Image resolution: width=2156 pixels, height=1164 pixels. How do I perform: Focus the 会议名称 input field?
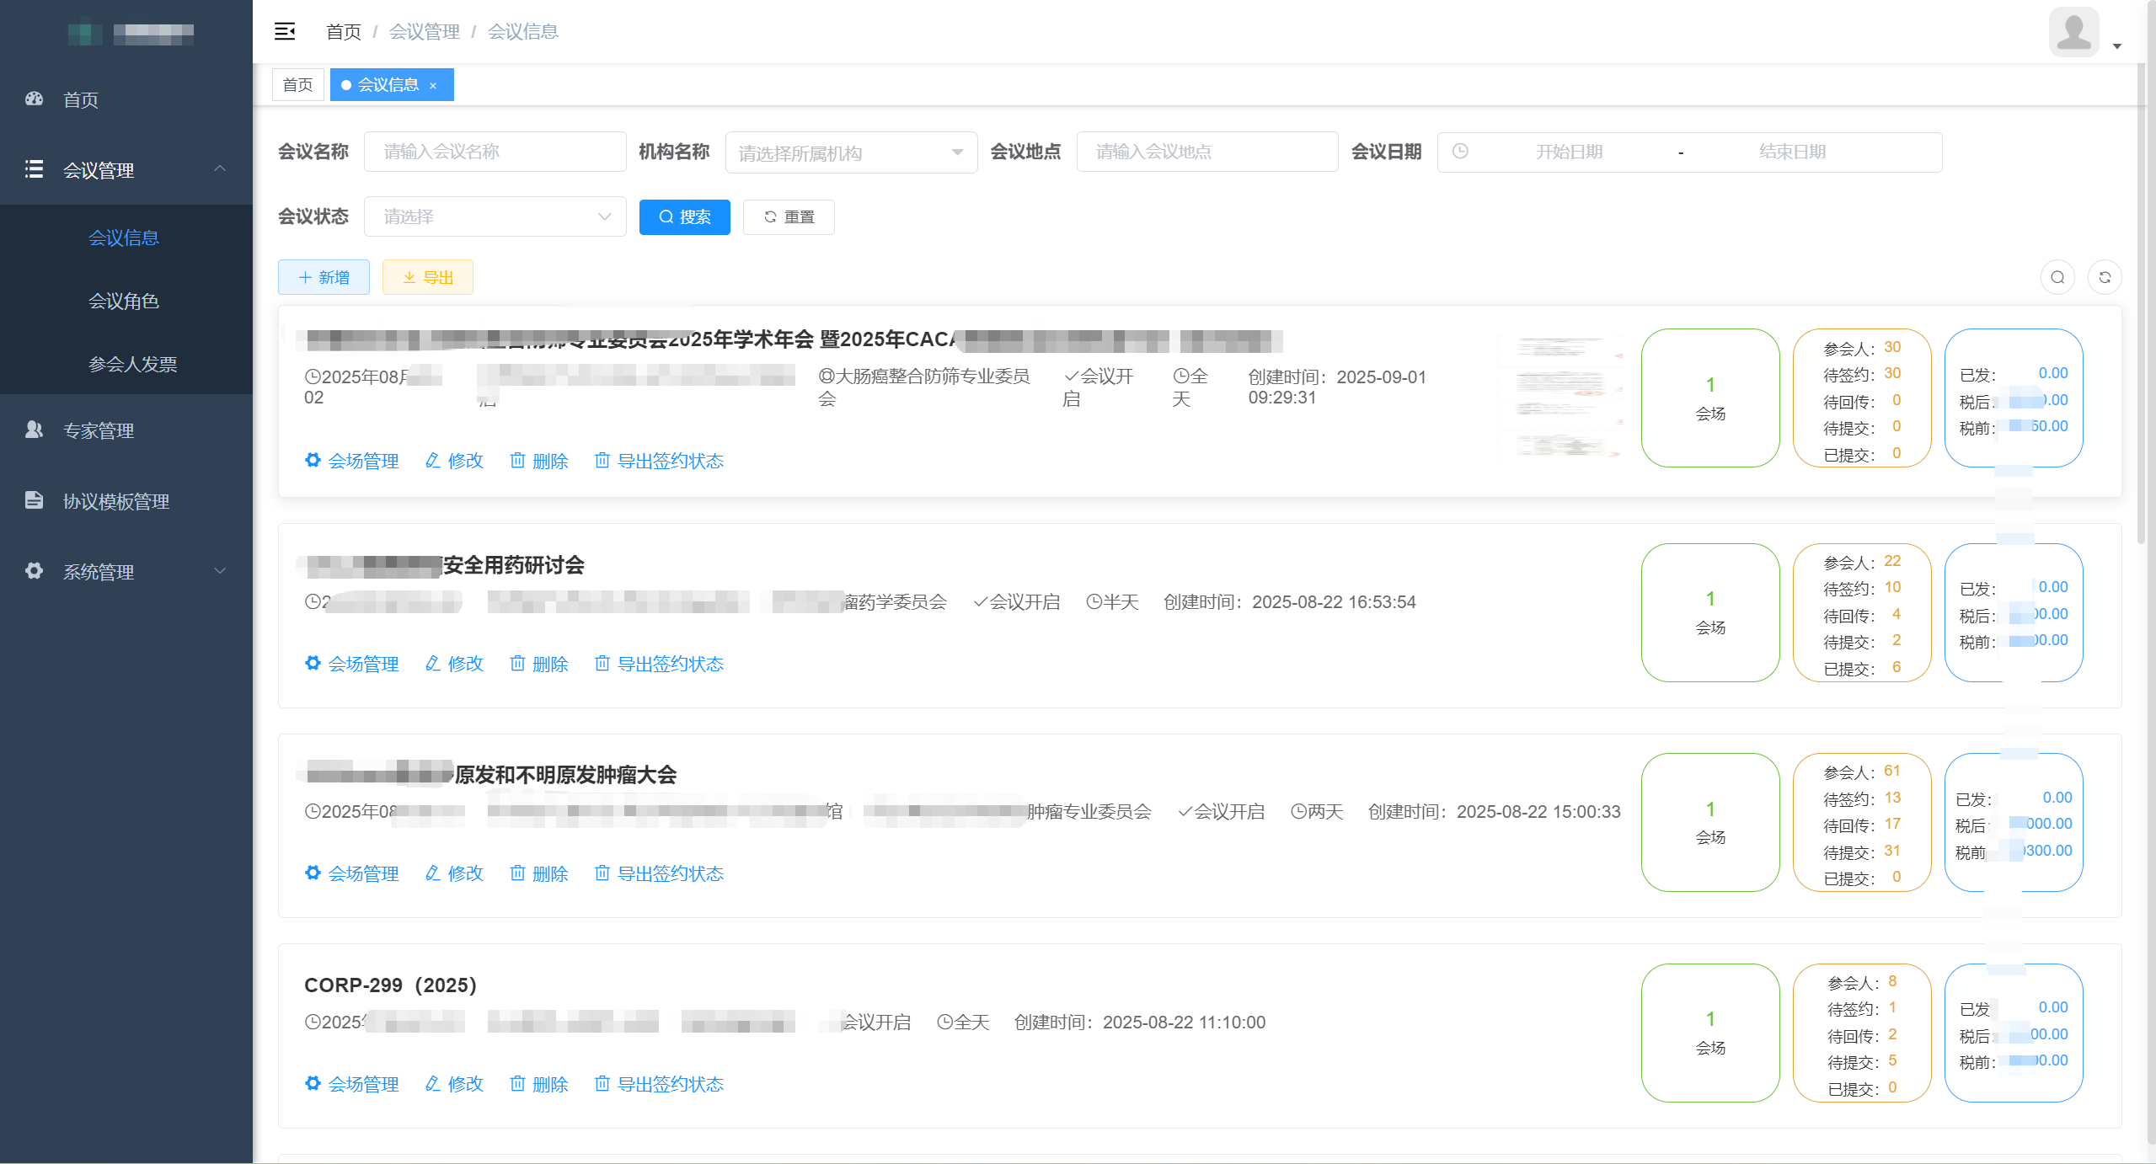click(495, 152)
